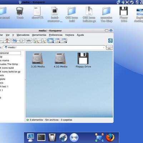Image resolution: width=143 pixels, height=143 pixels.
Task: Click the Stop loading toolbar icon
Action: [x=21, y=41]
